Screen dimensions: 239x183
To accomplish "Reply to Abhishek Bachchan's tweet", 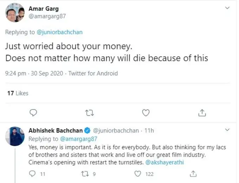I will click(33, 173).
